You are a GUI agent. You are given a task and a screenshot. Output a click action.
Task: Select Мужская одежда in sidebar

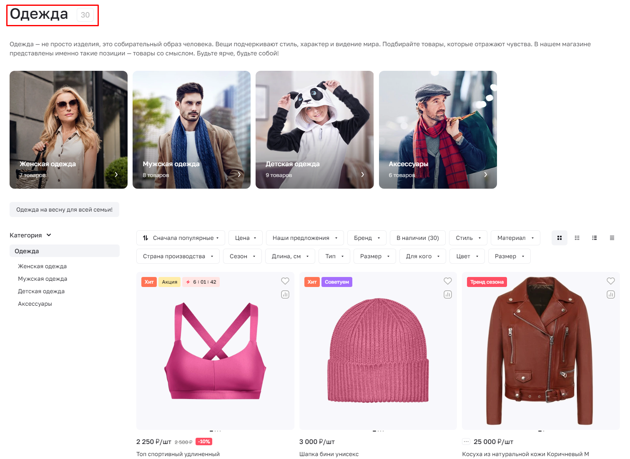coord(43,279)
